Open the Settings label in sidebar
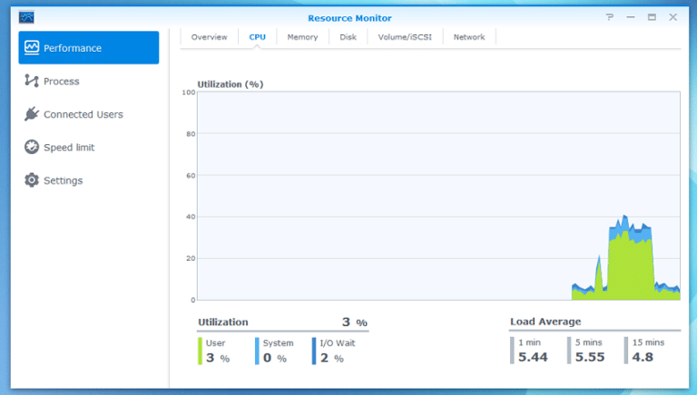This screenshot has width=697, height=395. [64, 180]
